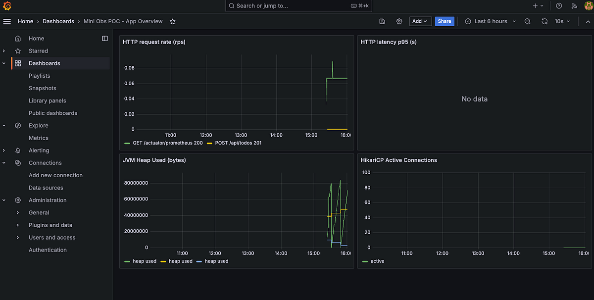Go to Home breadcrumb link
This screenshot has height=300, width=594.
[x=26, y=21]
